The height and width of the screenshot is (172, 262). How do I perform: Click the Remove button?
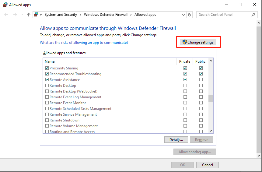pos(201,139)
